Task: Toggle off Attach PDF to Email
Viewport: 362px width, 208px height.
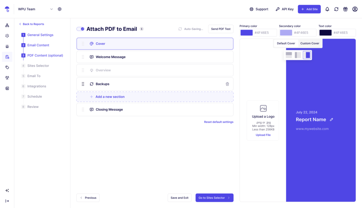Action: [x=80, y=29]
